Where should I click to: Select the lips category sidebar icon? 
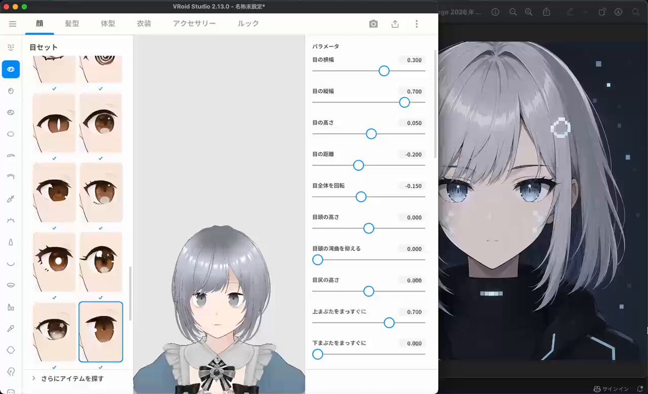coord(11,285)
